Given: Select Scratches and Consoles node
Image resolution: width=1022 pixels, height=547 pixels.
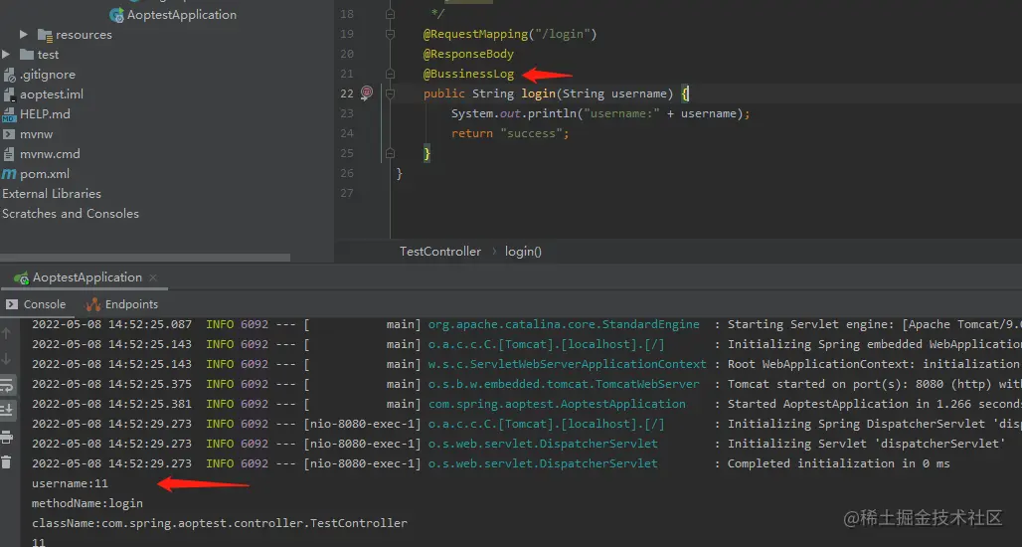Looking at the screenshot, I should 71,214.
